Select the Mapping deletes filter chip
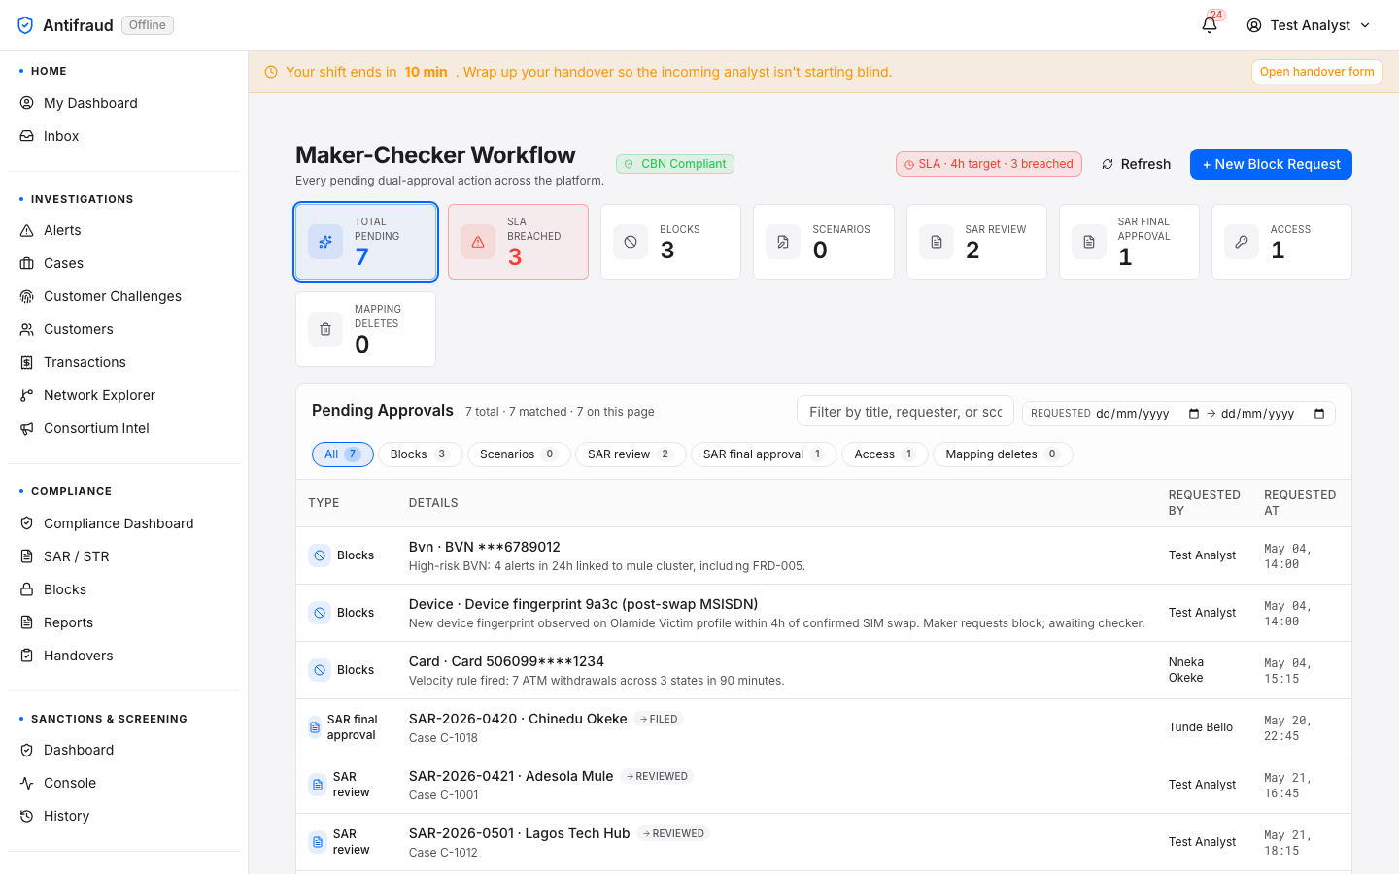 [1003, 454]
